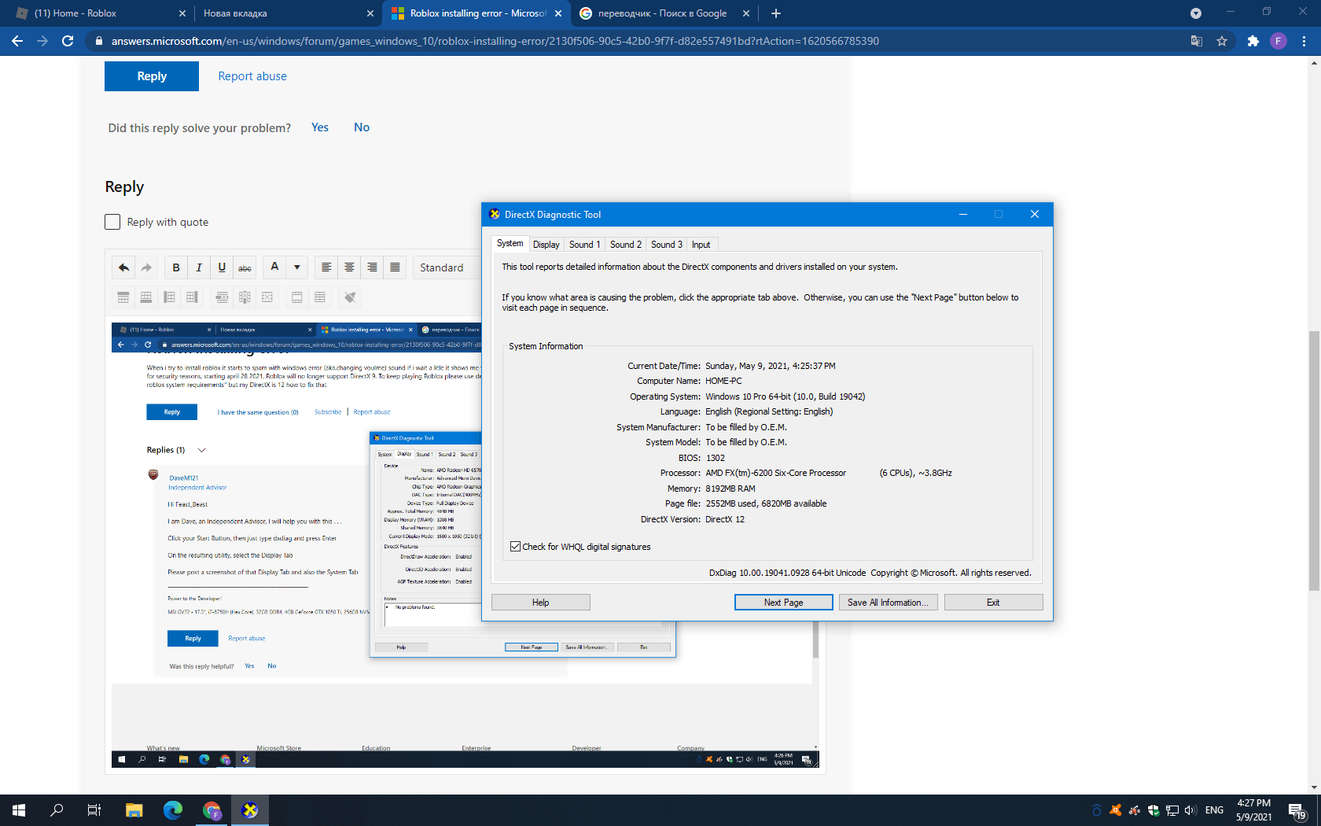
Task: Click the Chrome tab search dropdown arrow
Action: (x=1196, y=13)
